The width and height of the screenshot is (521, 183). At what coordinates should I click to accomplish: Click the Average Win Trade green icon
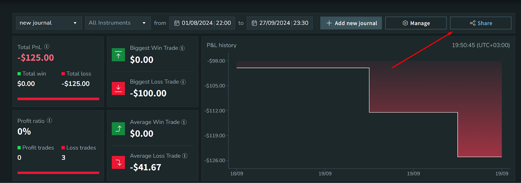click(x=118, y=129)
